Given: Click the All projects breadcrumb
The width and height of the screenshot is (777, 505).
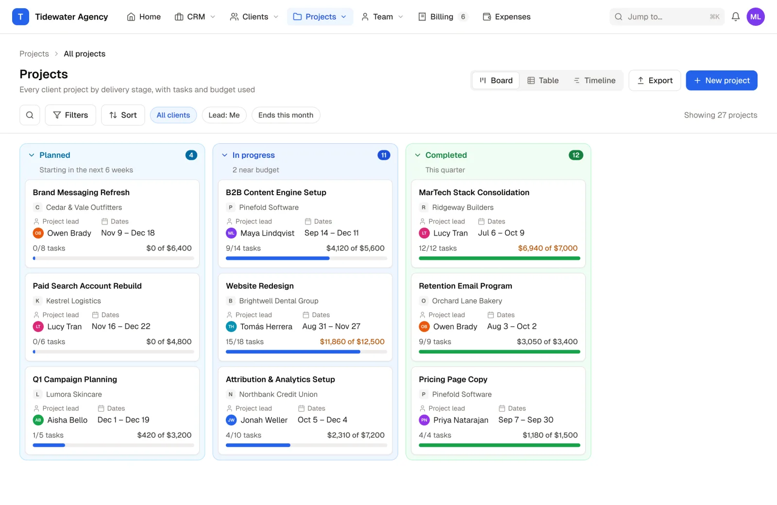Looking at the screenshot, I should 84,54.
